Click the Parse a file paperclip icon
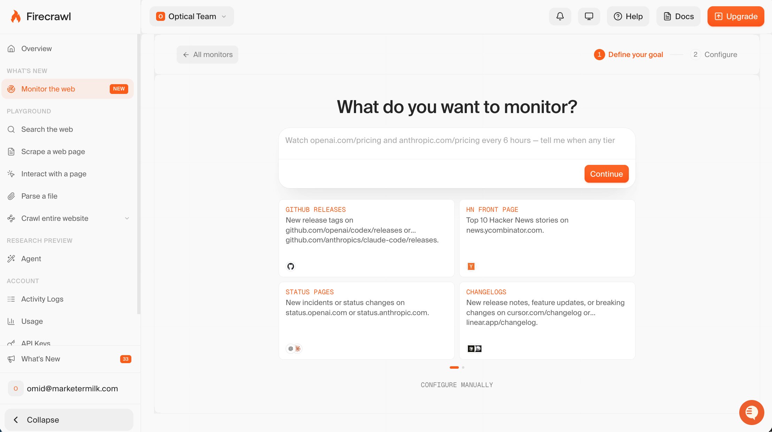Screen dimensions: 772x432 coord(11,196)
